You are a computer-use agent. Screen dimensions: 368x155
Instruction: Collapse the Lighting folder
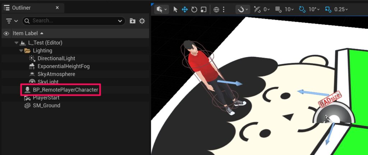pos(21,51)
